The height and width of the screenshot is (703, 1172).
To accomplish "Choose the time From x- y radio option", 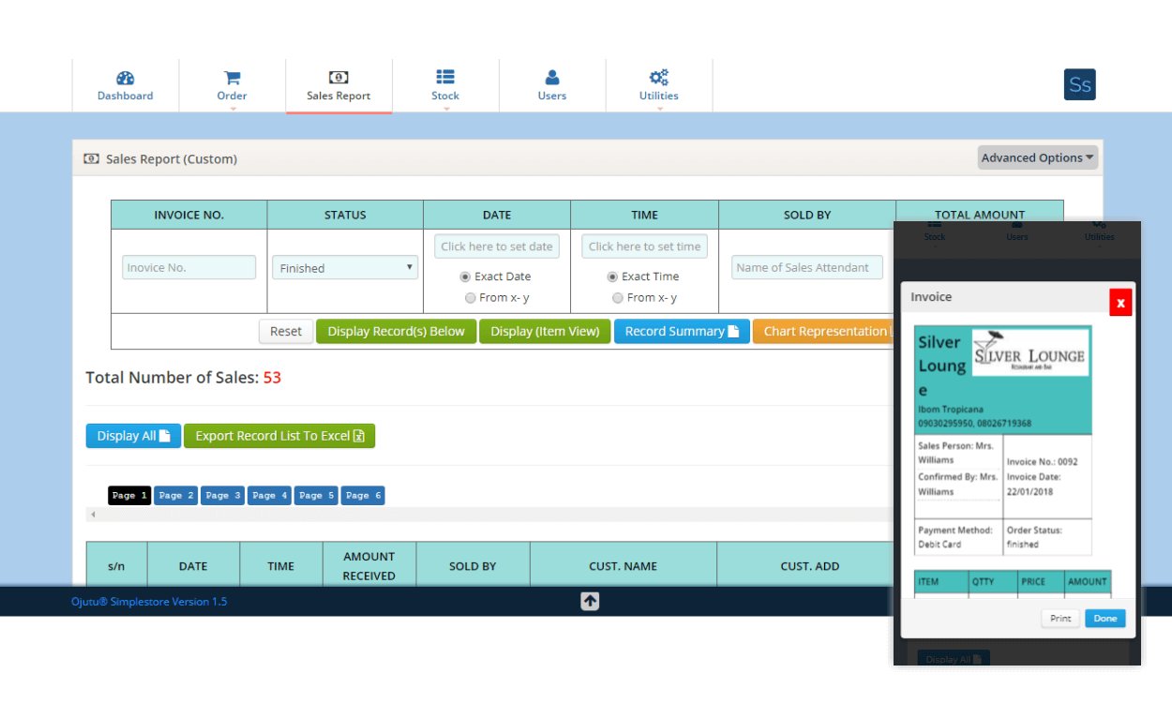I will pos(618,298).
